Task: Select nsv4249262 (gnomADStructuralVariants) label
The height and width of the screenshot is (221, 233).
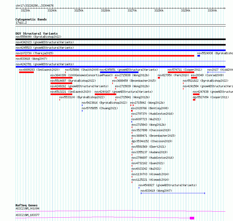Action: pyautogui.click(x=79, y=86)
